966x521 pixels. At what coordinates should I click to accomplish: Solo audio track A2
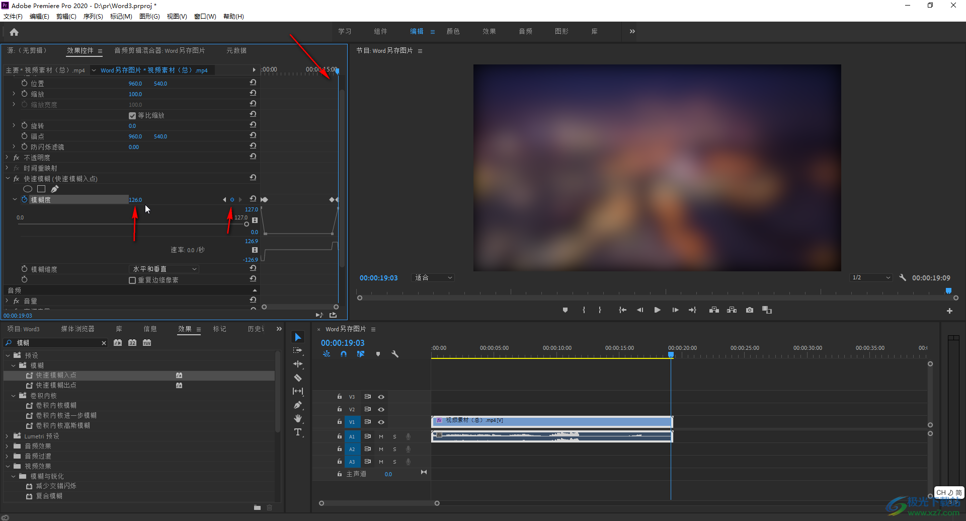point(394,449)
